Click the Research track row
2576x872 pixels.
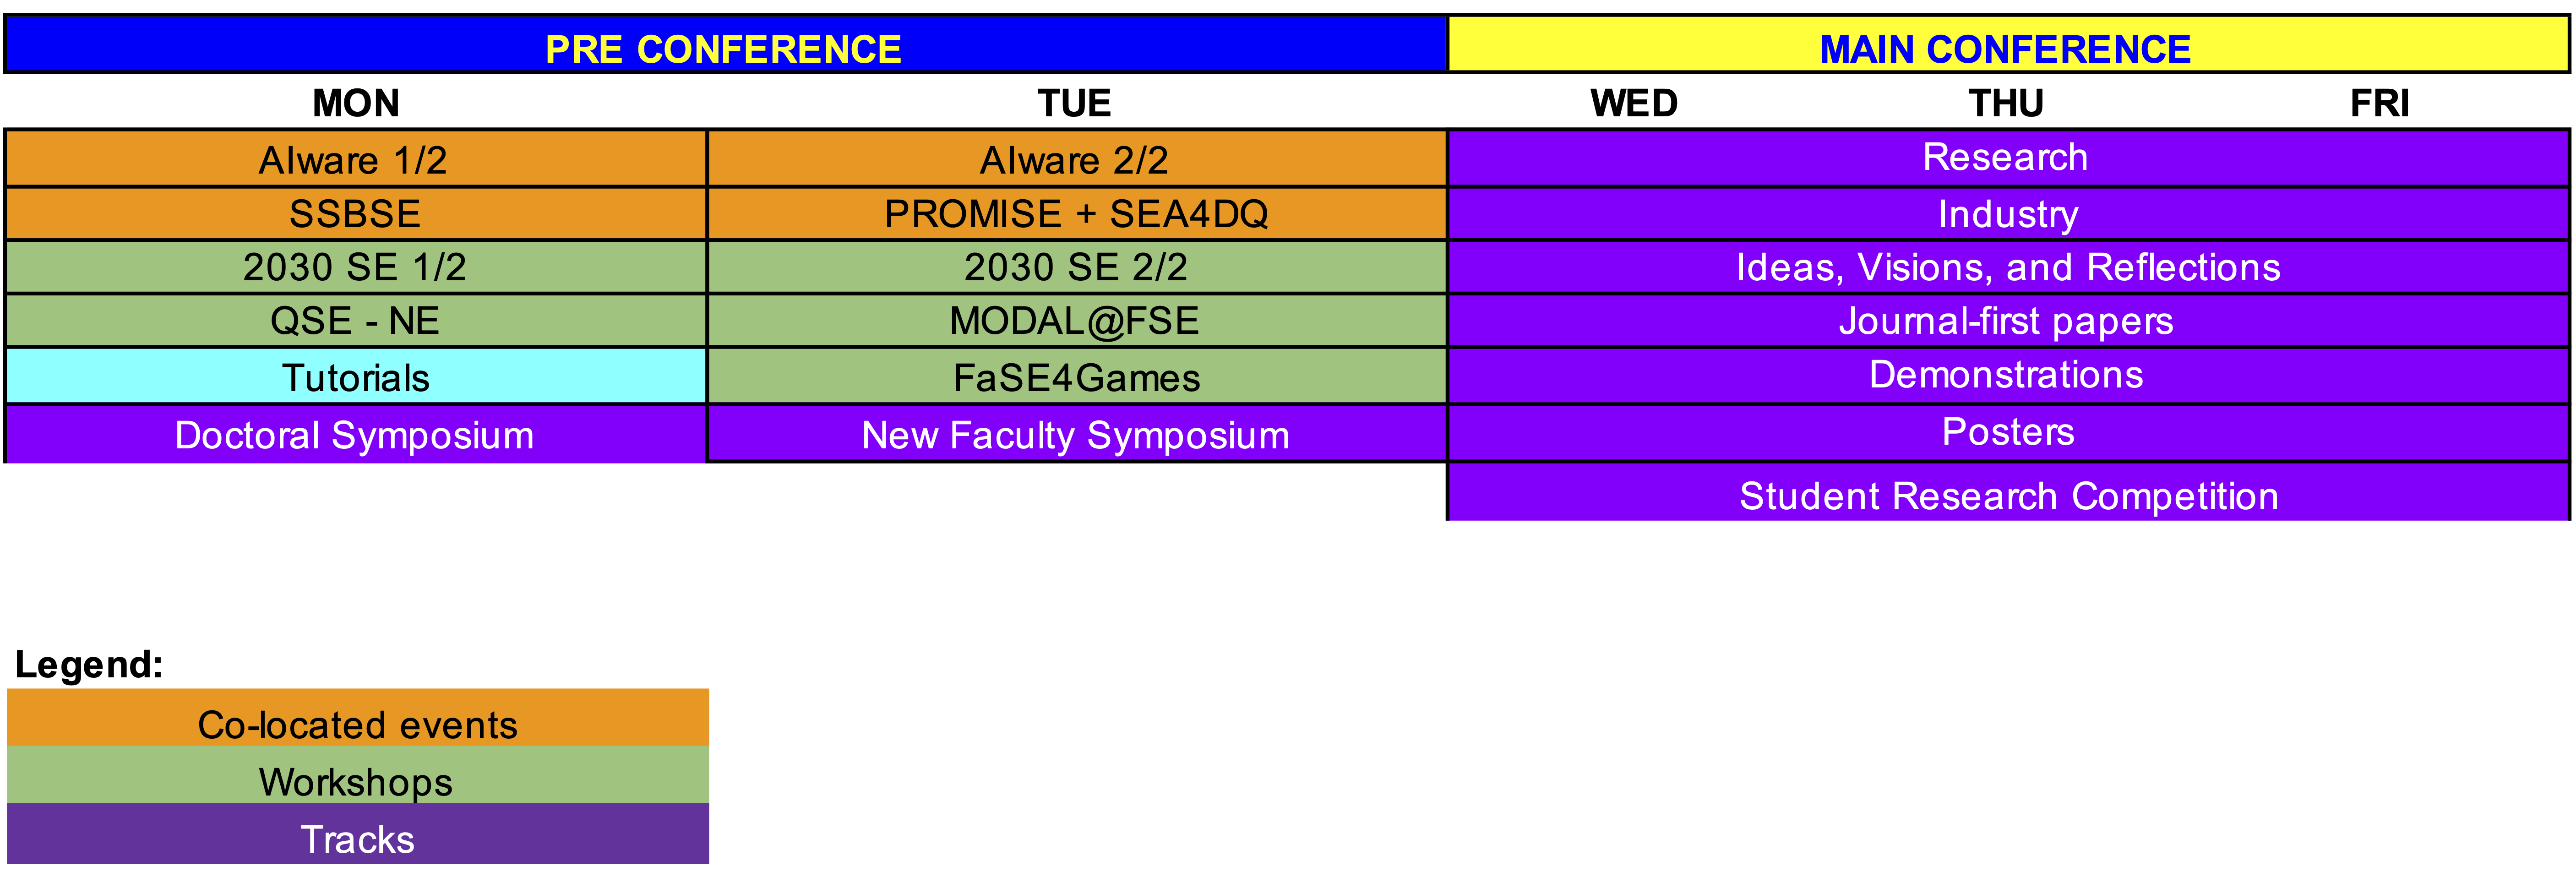2008,158
